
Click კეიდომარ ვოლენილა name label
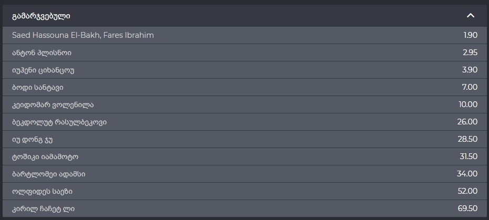(53, 104)
